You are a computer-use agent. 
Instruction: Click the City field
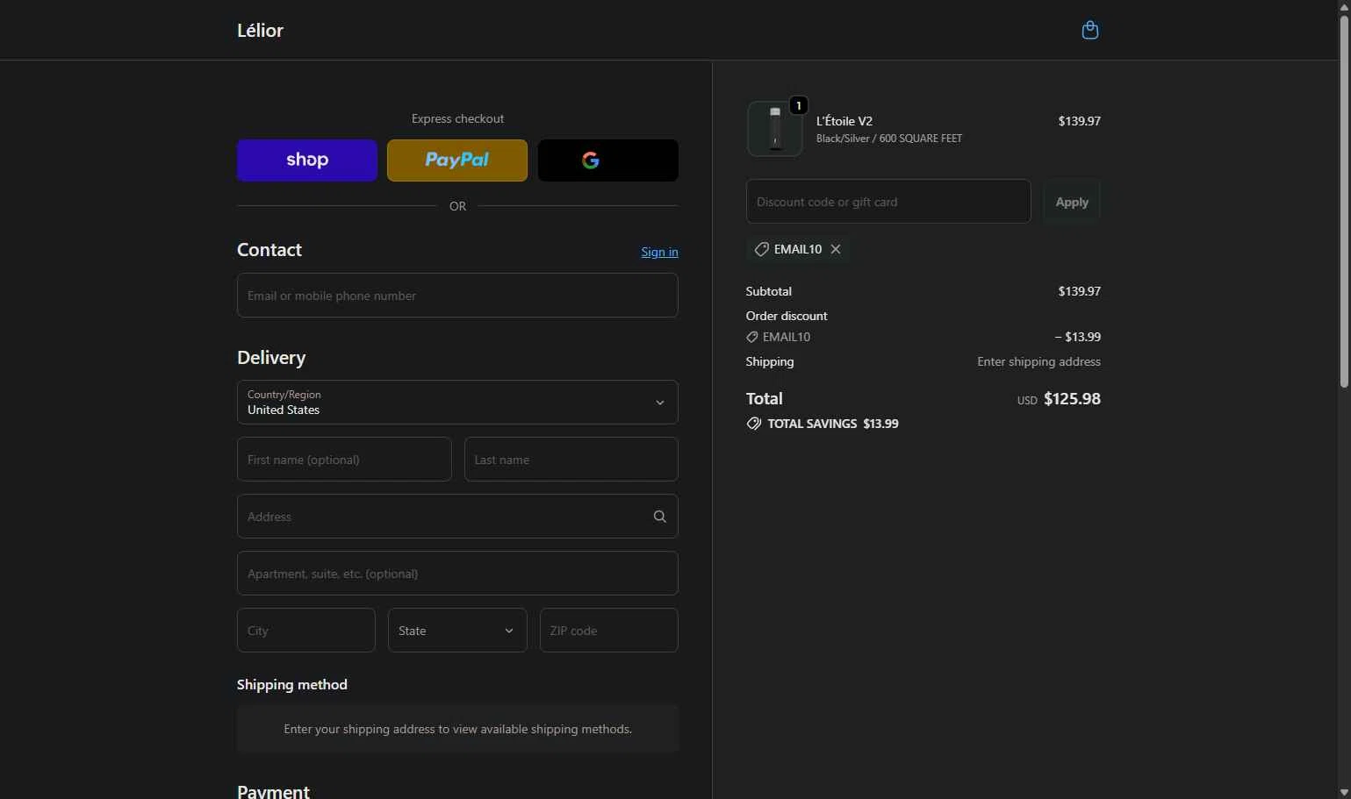305,631
